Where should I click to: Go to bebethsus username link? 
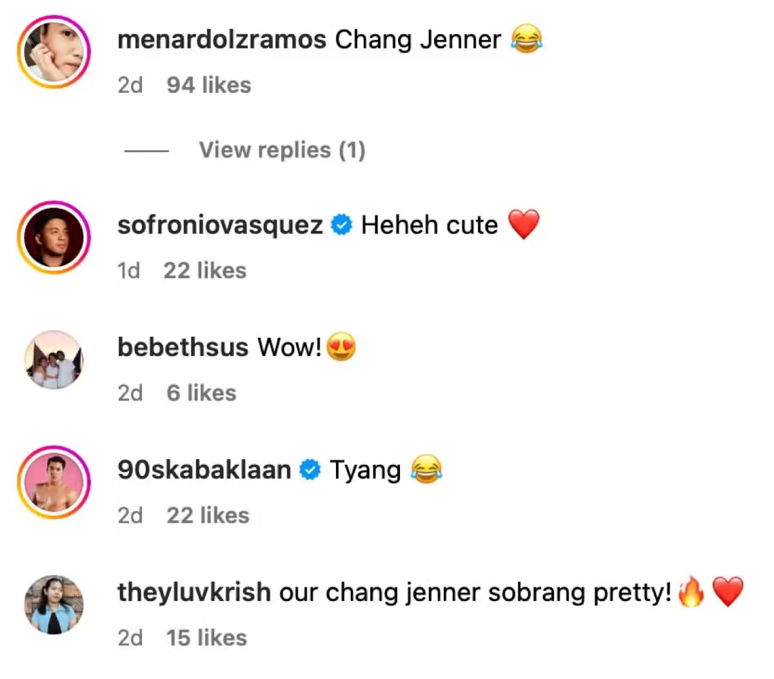coord(183,347)
